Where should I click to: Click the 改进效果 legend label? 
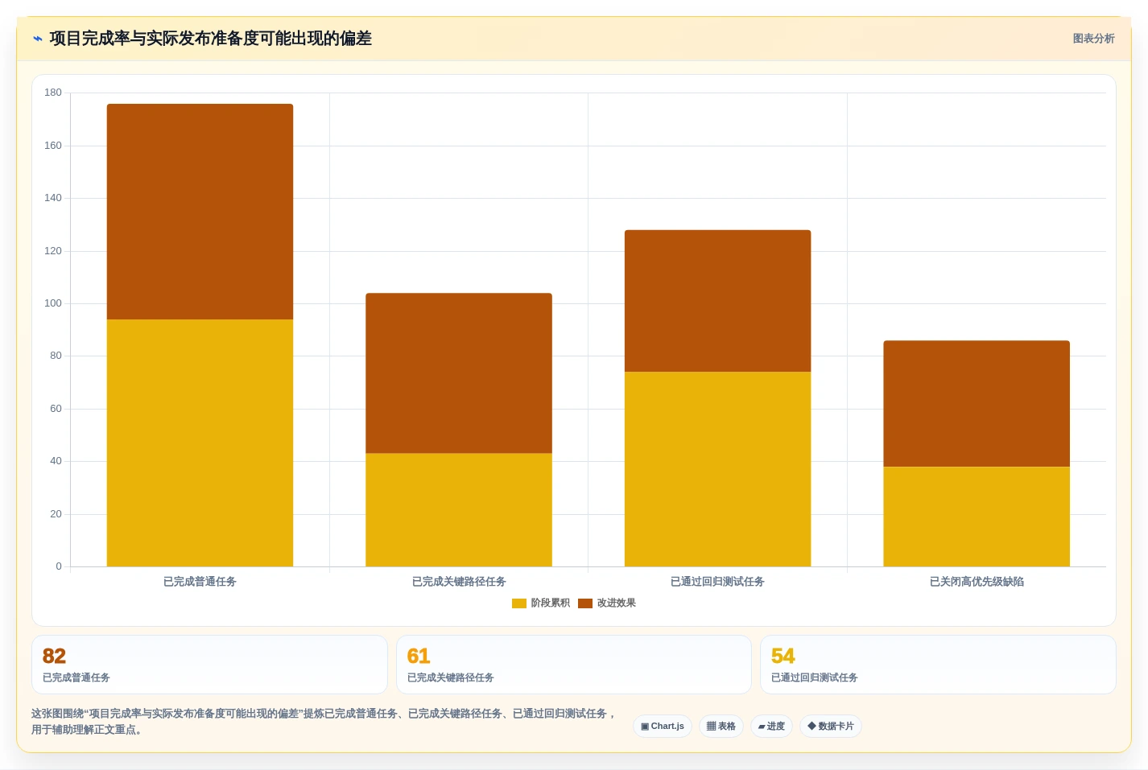pyautogui.click(x=617, y=603)
